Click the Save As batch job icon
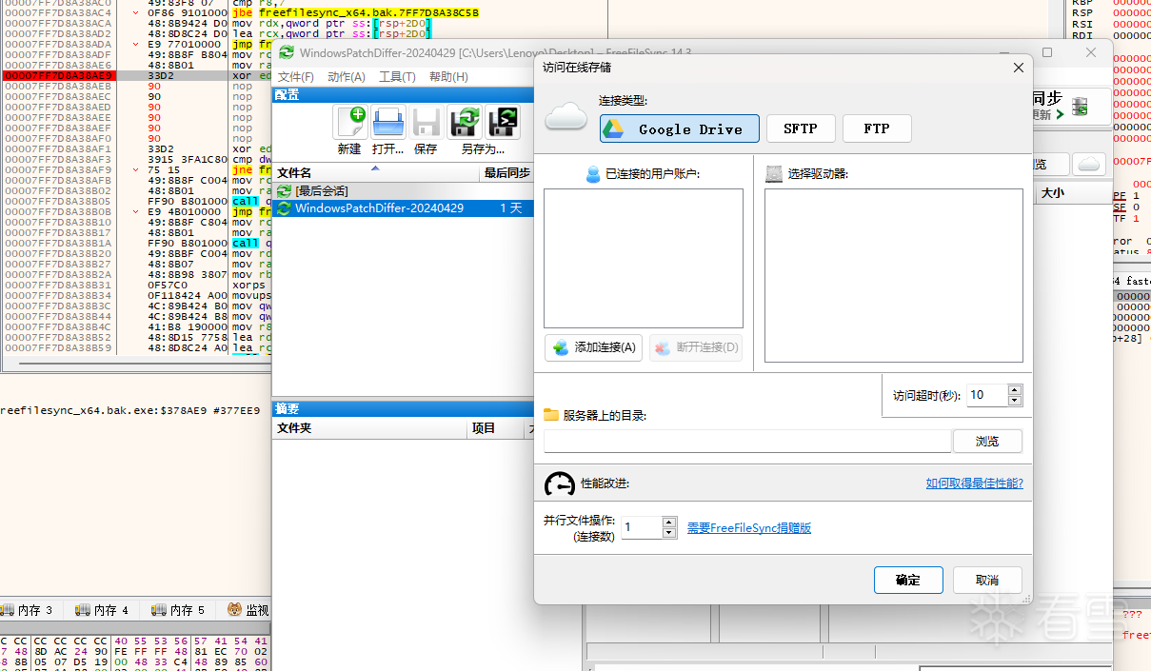 click(503, 123)
